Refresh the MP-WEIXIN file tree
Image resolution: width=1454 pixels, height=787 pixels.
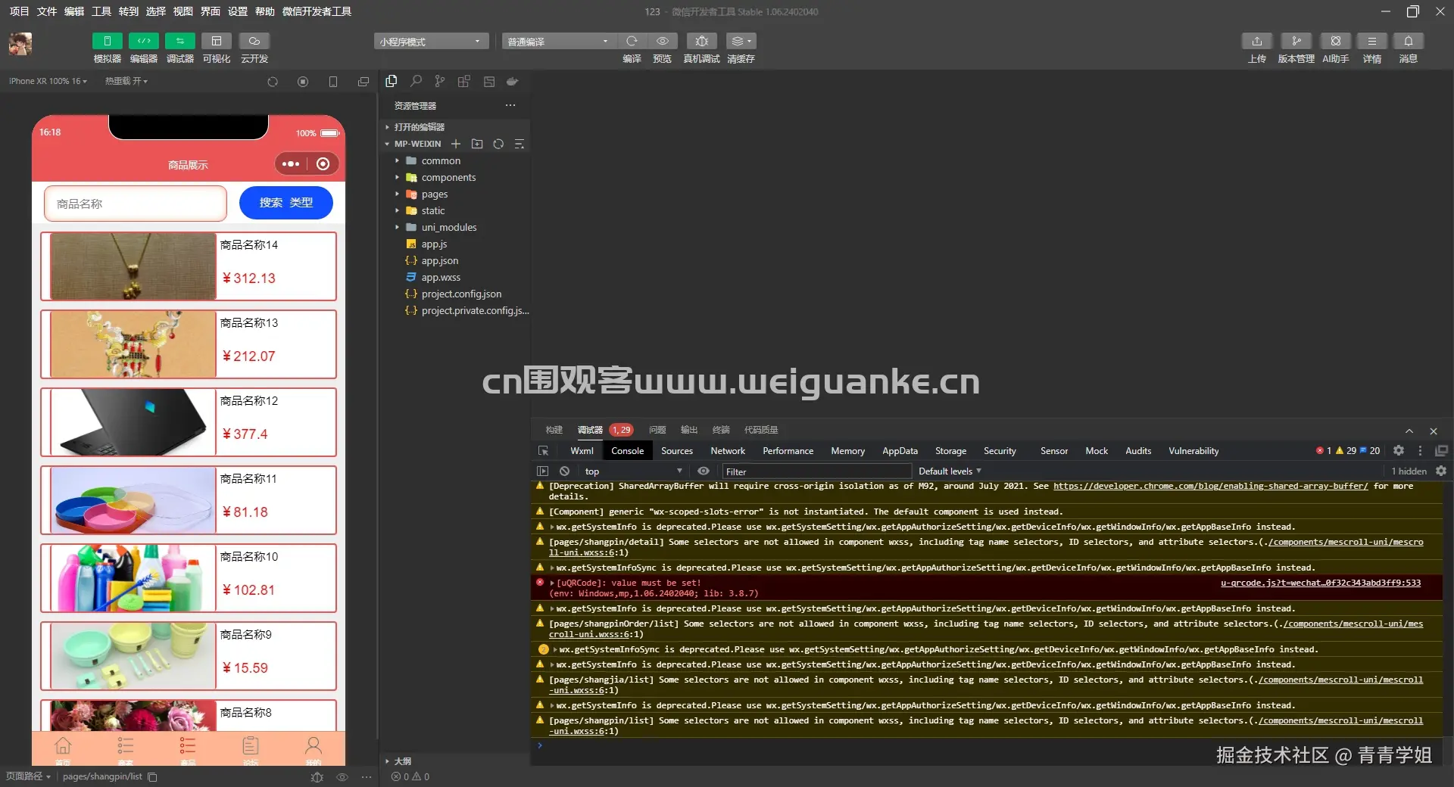coord(498,144)
